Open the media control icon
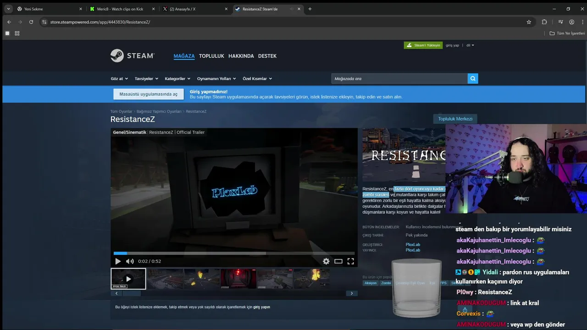 pos(560,22)
